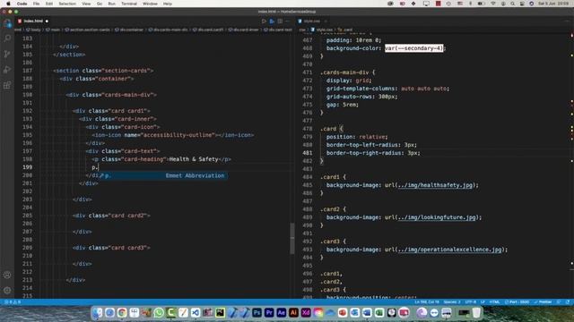574x322 pixels.
Task: Click the Run button in the editor toolbar
Action: pos(264,21)
